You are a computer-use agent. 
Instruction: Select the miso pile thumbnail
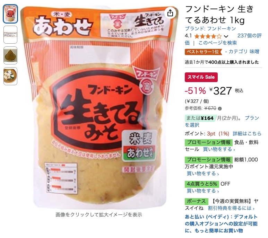point(10,55)
